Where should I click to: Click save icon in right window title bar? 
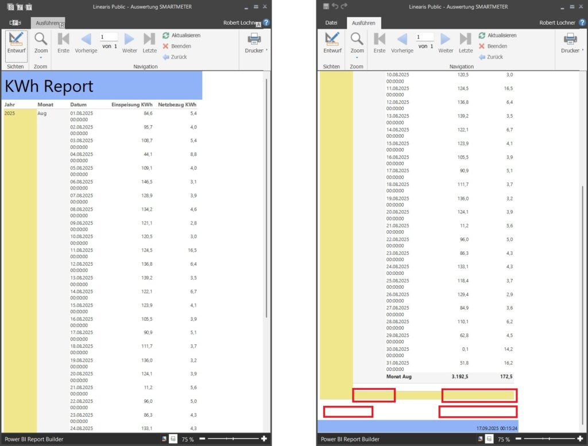pyautogui.click(x=326, y=6)
